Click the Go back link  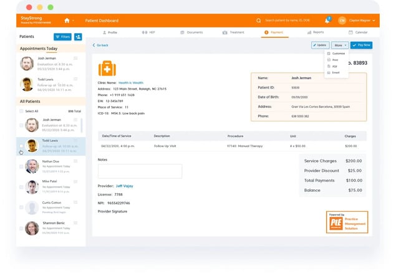(x=100, y=45)
